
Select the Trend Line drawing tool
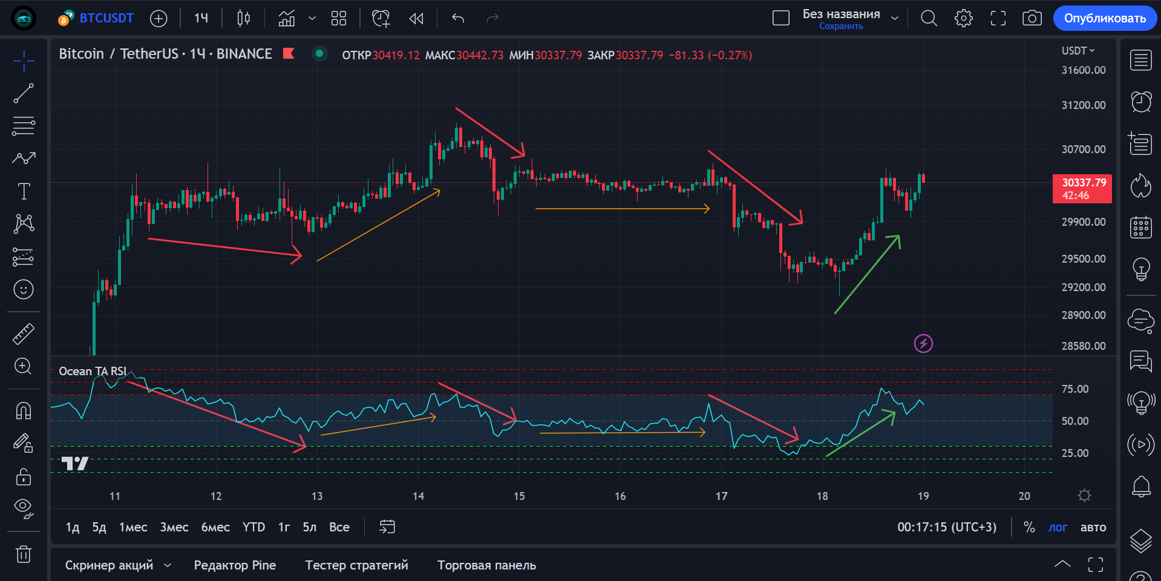point(24,93)
